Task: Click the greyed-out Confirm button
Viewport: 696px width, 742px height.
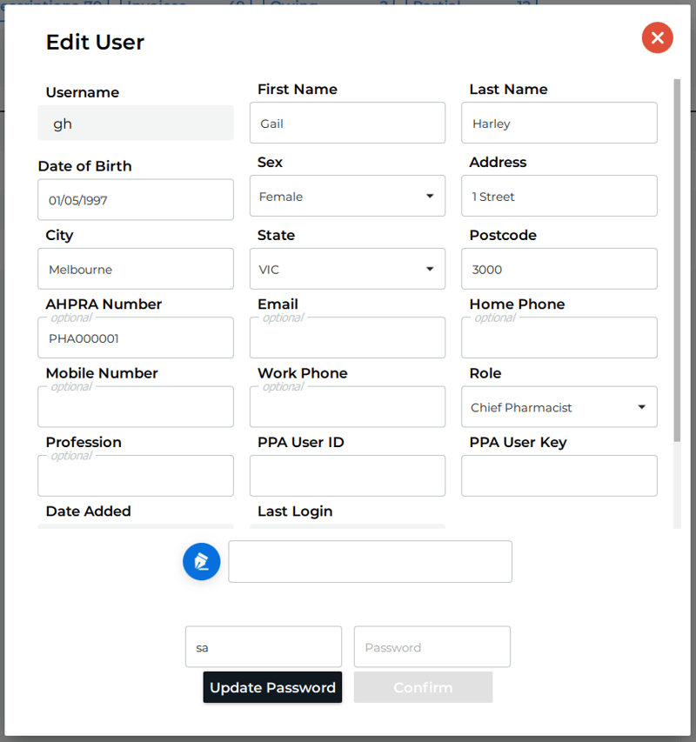Action: pyautogui.click(x=423, y=687)
